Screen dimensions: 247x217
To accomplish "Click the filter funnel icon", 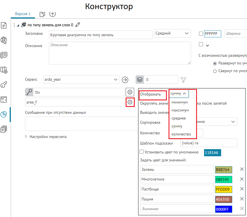I will click(x=184, y=80).
